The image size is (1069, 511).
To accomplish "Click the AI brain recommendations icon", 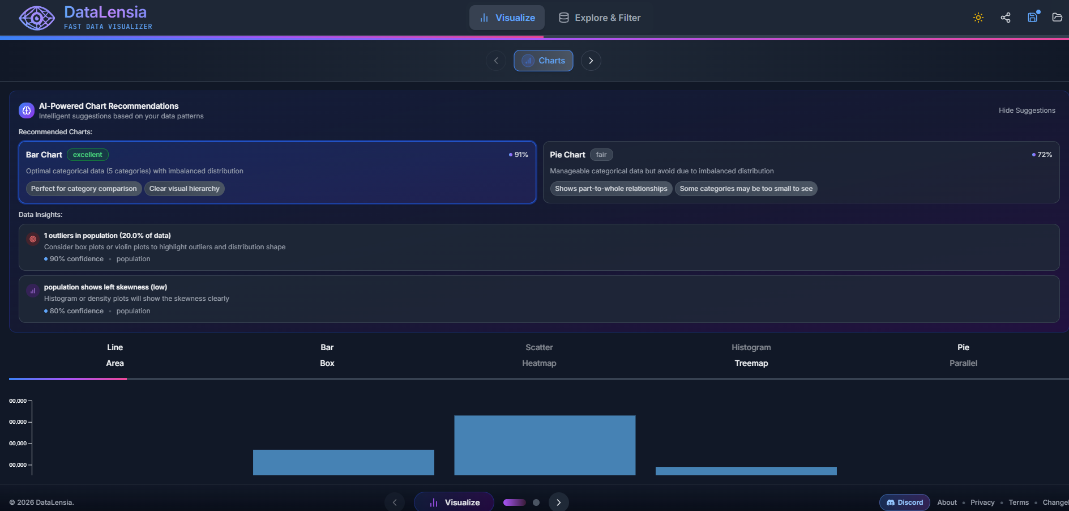I will (x=27, y=110).
